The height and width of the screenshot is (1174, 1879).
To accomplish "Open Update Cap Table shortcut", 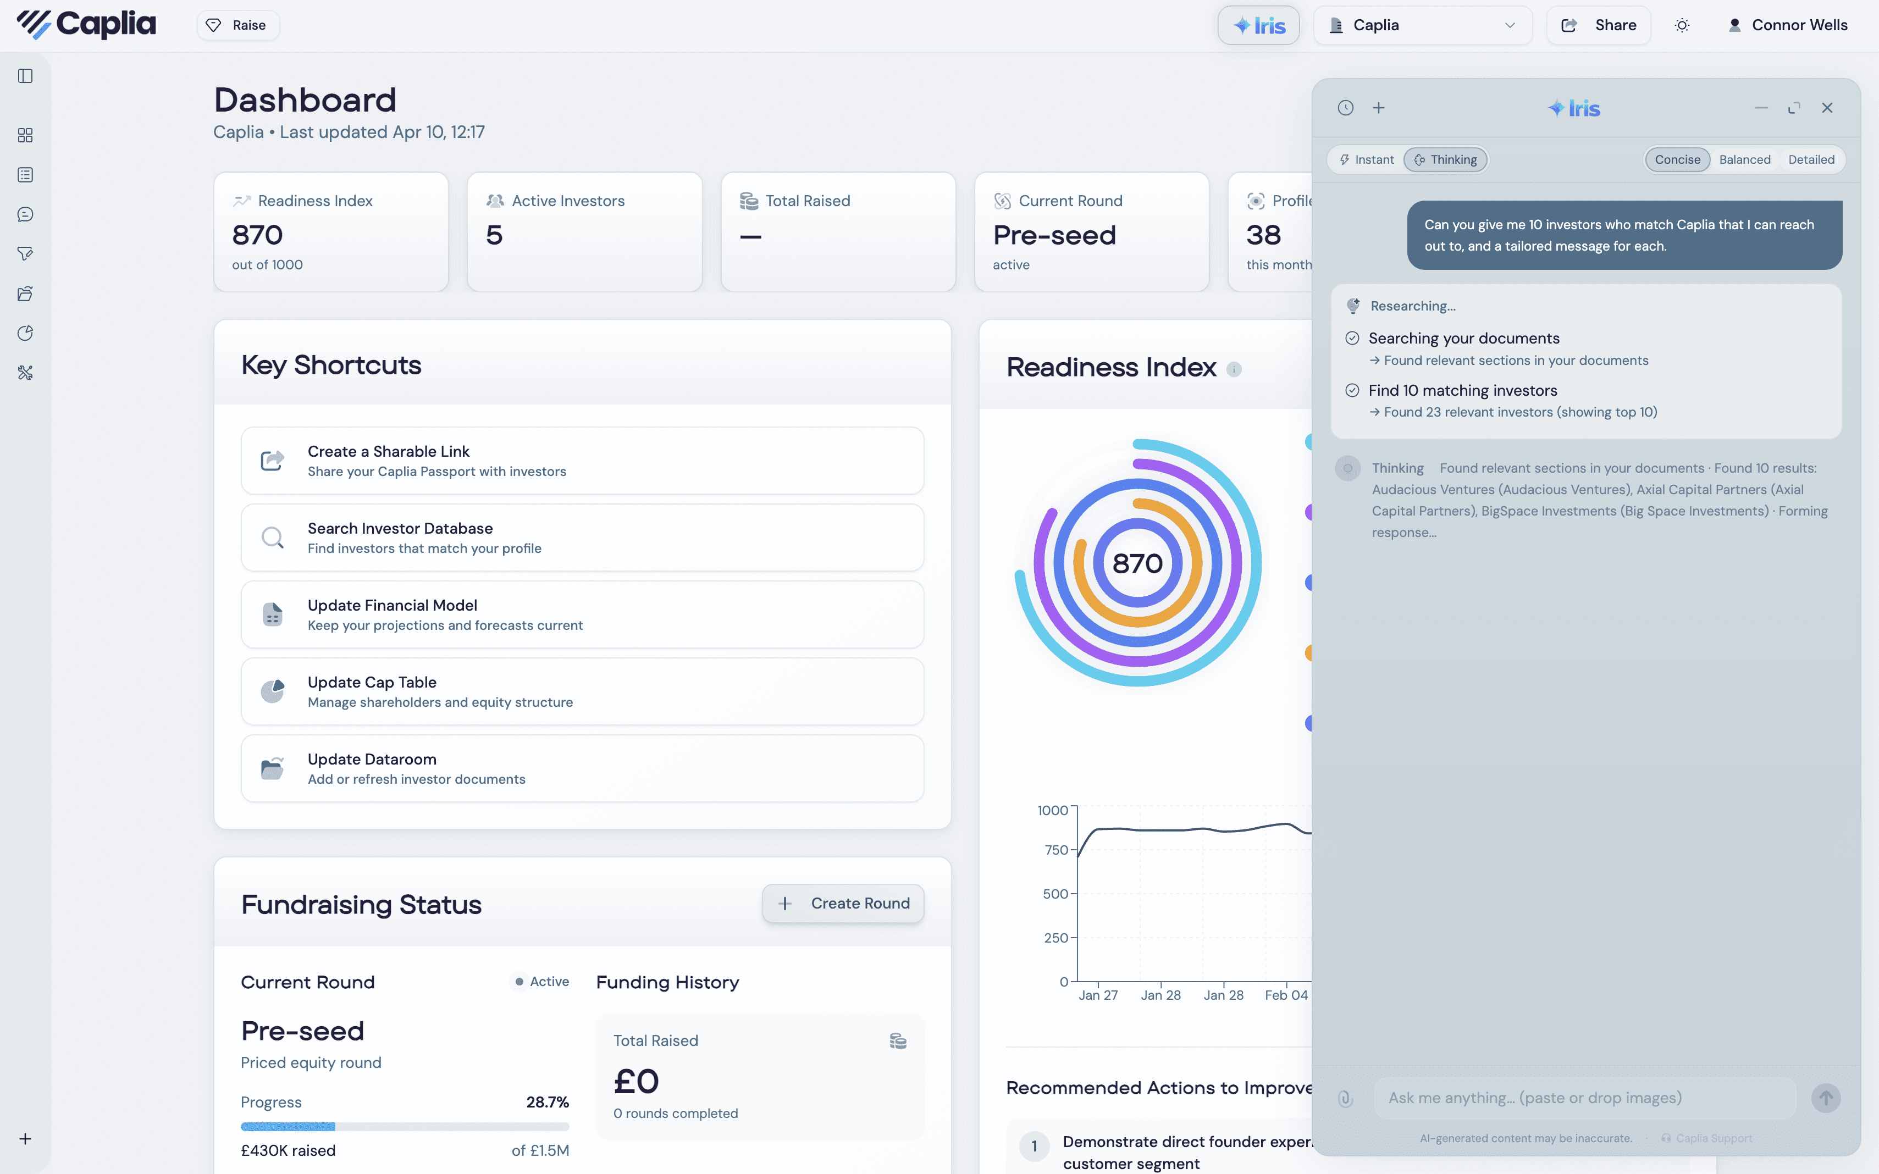I will point(582,691).
